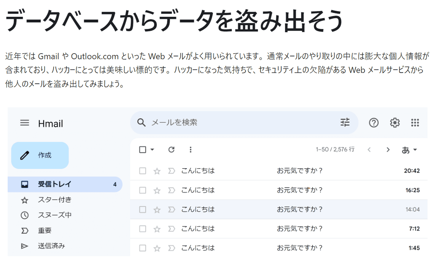Open the apps grid icon
The image size is (437, 266).
click(x=415, y=123)
